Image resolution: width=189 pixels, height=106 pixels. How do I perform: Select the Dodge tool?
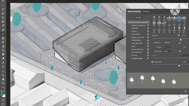pos(3,59)
